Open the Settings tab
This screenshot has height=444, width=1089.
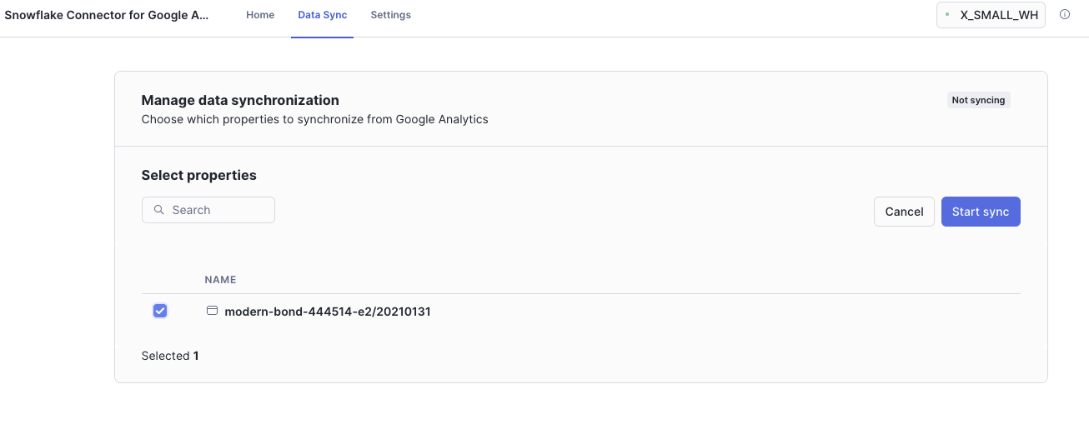(x=390, y=15)
